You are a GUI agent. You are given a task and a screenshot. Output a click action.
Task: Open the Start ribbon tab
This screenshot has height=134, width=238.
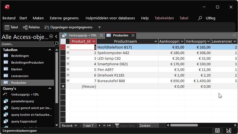pyautogui.click(x=23, y=18)
